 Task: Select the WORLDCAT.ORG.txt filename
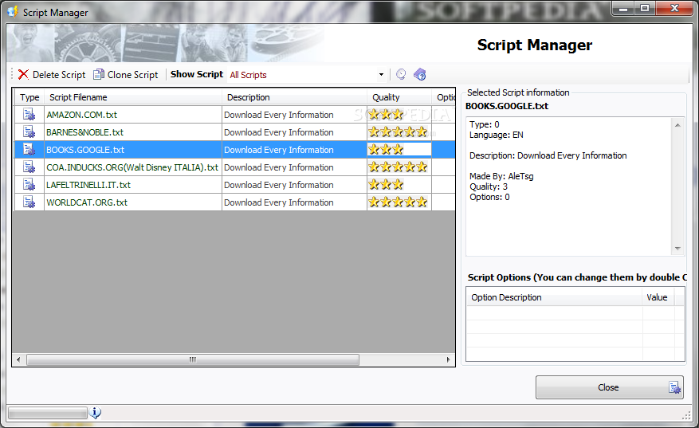pyautogui.click(x=87, y=202)
